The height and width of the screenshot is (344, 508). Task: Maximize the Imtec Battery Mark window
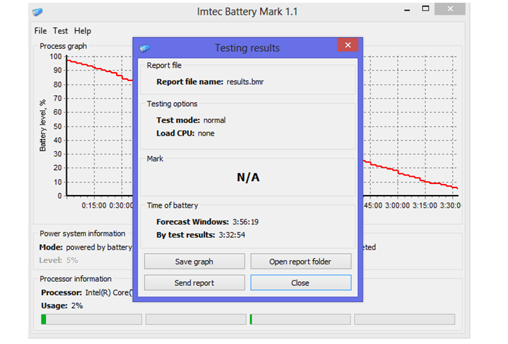[x=426, y=9]
